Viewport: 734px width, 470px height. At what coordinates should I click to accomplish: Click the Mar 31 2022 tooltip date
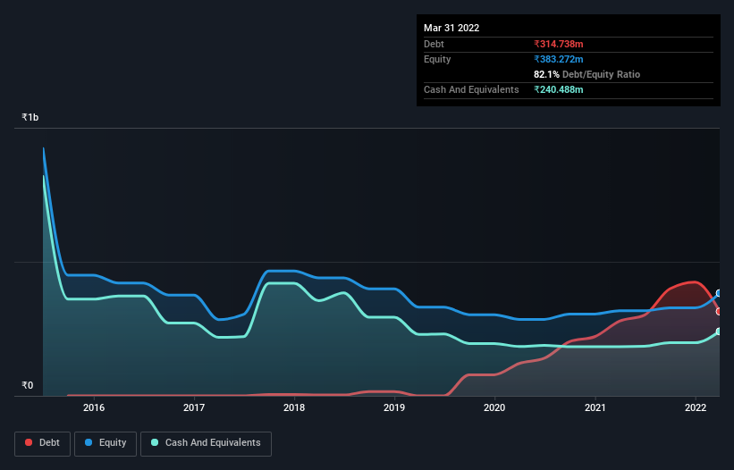451,28
